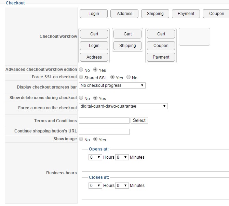This screenshot has height=206, width=229.
Task: Click the empty workflow step box
Action: point(194,37)
